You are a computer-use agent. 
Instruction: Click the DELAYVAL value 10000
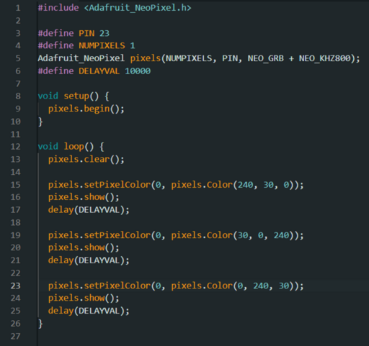pyautogui.click(x=138, y=71)
